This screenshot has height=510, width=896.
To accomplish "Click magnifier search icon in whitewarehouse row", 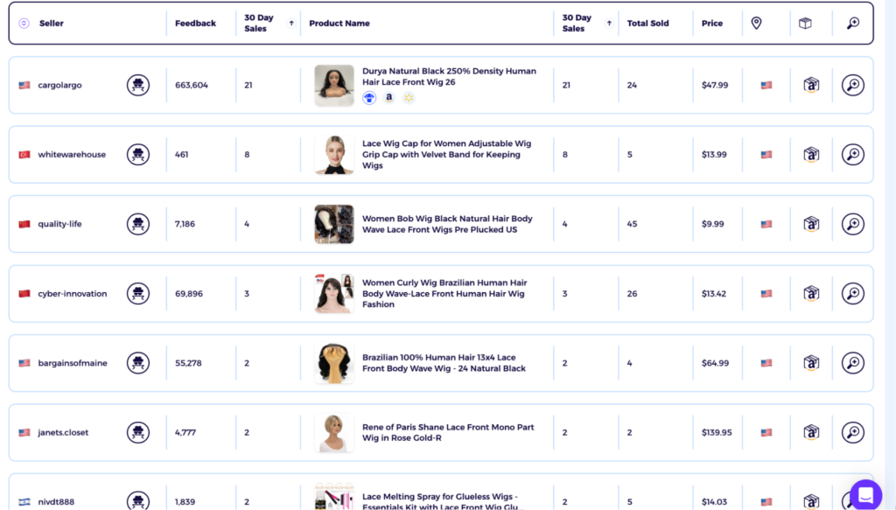I will pyautogui.click(x=852, y=154).
